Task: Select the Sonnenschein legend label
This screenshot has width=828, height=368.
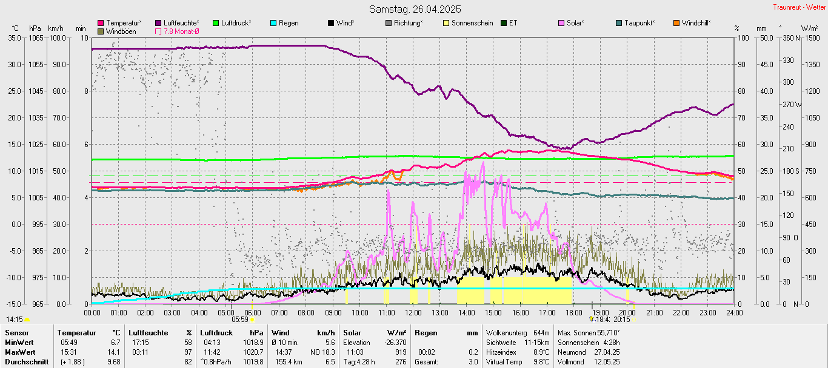Action: pyautogui.click(x=472, y=23)
